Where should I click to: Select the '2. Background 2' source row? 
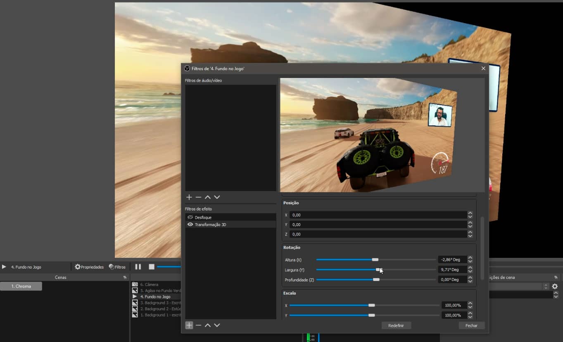(x=155, y=309)
